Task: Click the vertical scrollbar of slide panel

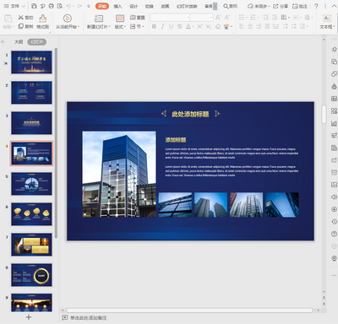Action: click(56, 143)
